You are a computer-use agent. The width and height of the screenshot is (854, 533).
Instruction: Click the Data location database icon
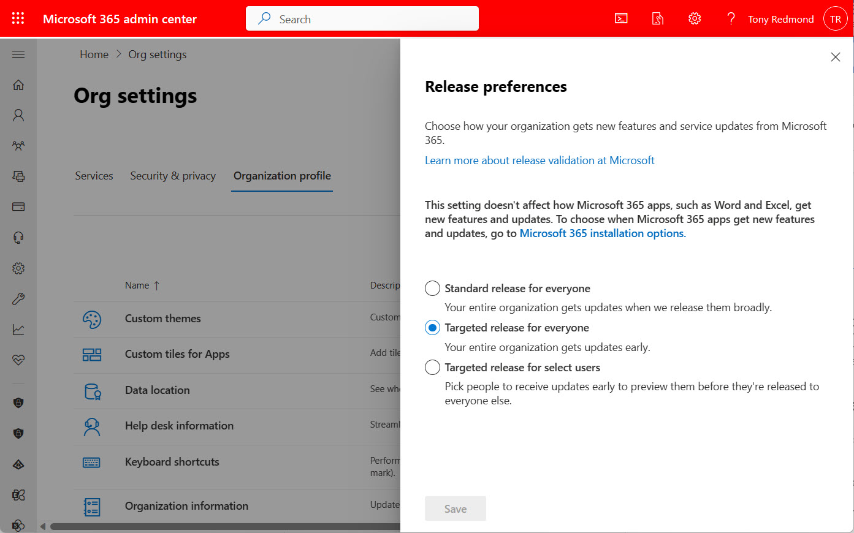tap(92, 391)
